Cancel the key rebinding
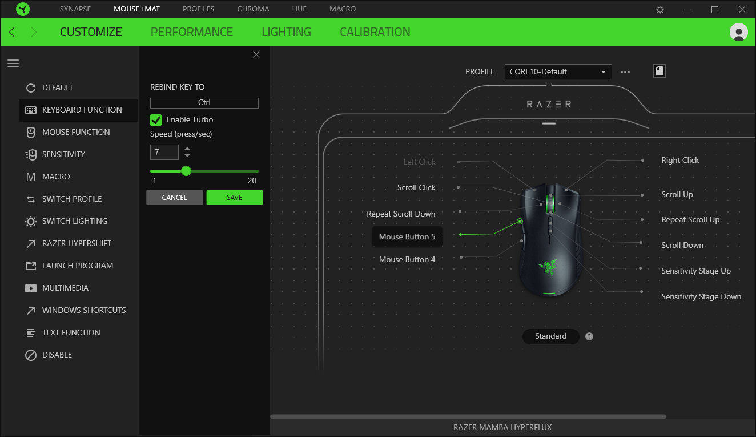The image size is (756, 437). [174, 197]
